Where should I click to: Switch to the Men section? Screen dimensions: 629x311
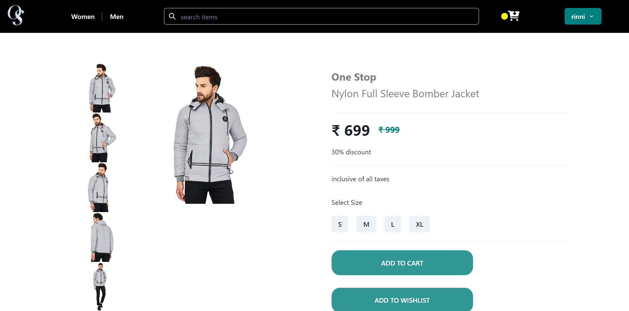117,16
